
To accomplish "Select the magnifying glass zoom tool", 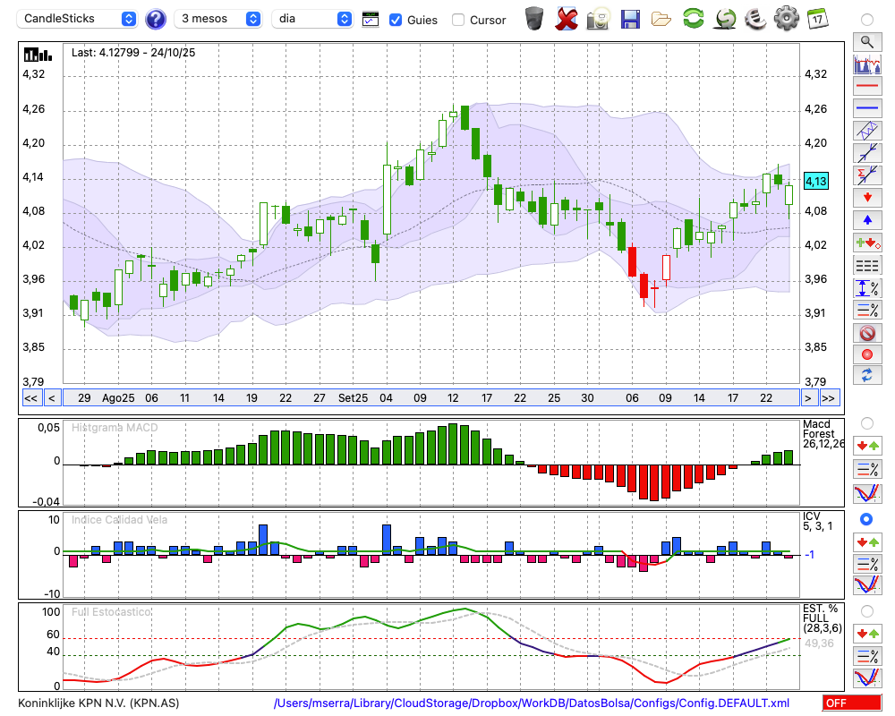I will [x=866, y=41].
